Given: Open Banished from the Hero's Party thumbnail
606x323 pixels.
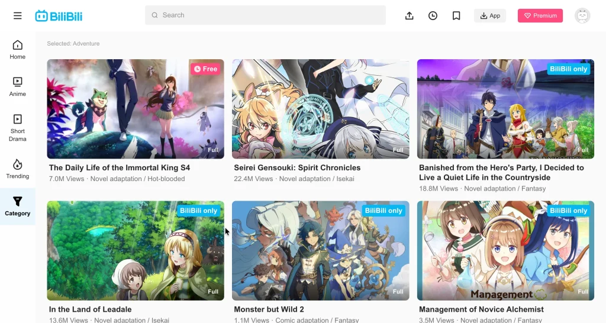Looking at the screenshot, I should click(505, 109).
